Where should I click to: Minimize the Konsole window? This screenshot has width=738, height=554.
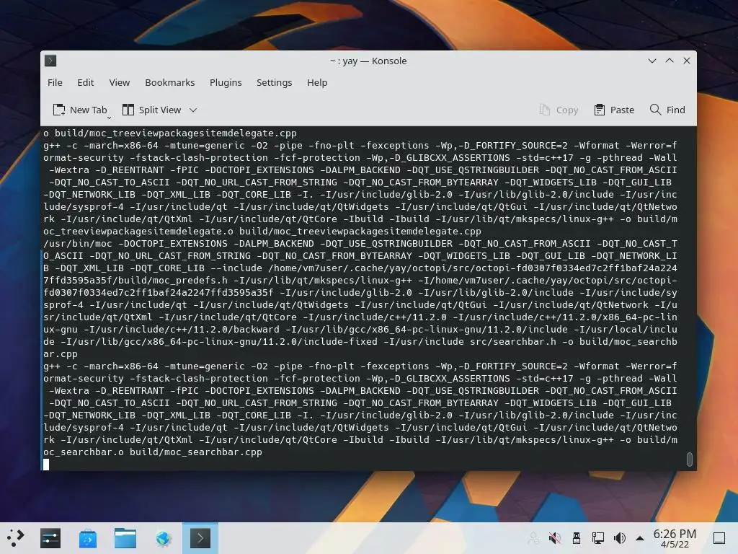coord(652,61)
